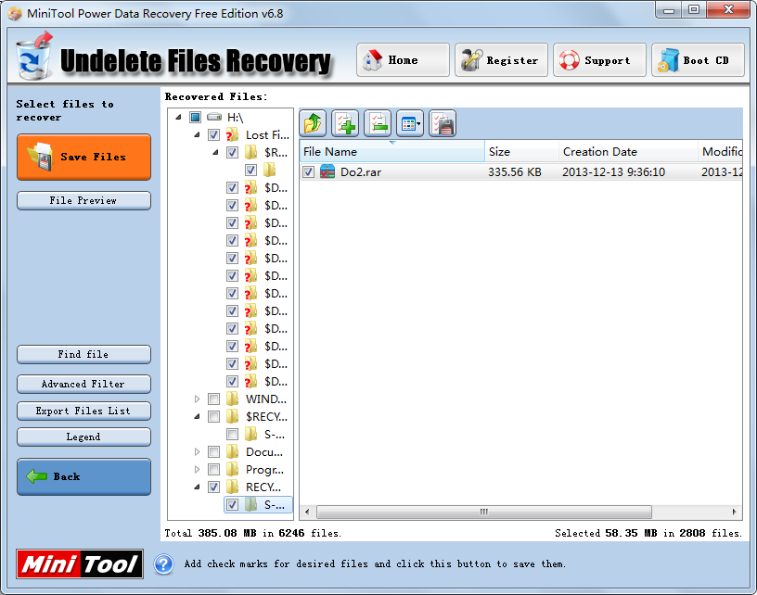Image resolution: width=757 pixels, height=595 pixels.
Task: Click the MiniTool logo
Action: click(x=80, y=563)
